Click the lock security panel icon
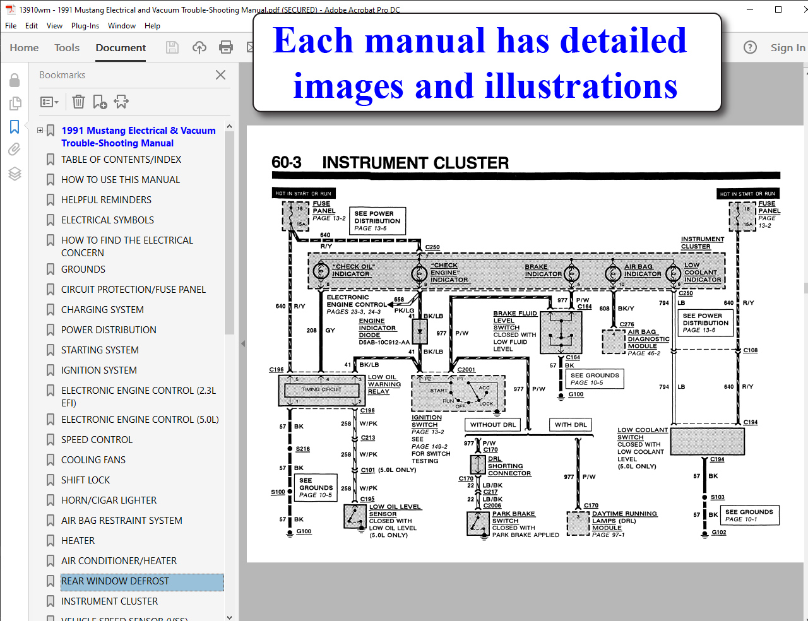The width and height of the screenshot is (808, 621). 15,80
